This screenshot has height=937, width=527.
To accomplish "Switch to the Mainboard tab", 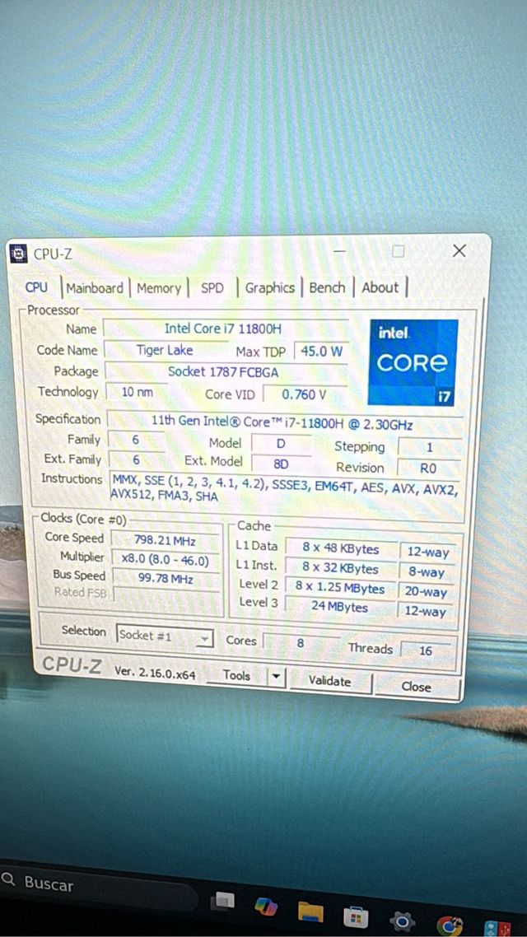I will coord(95,288).
